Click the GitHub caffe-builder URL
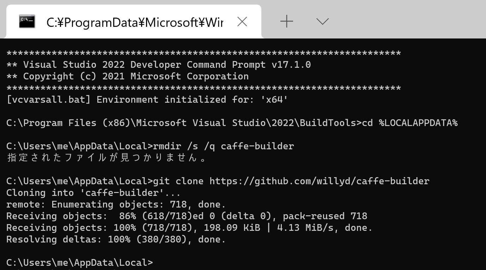This screenshot has height=270, width=486. (x=319, y=181)
